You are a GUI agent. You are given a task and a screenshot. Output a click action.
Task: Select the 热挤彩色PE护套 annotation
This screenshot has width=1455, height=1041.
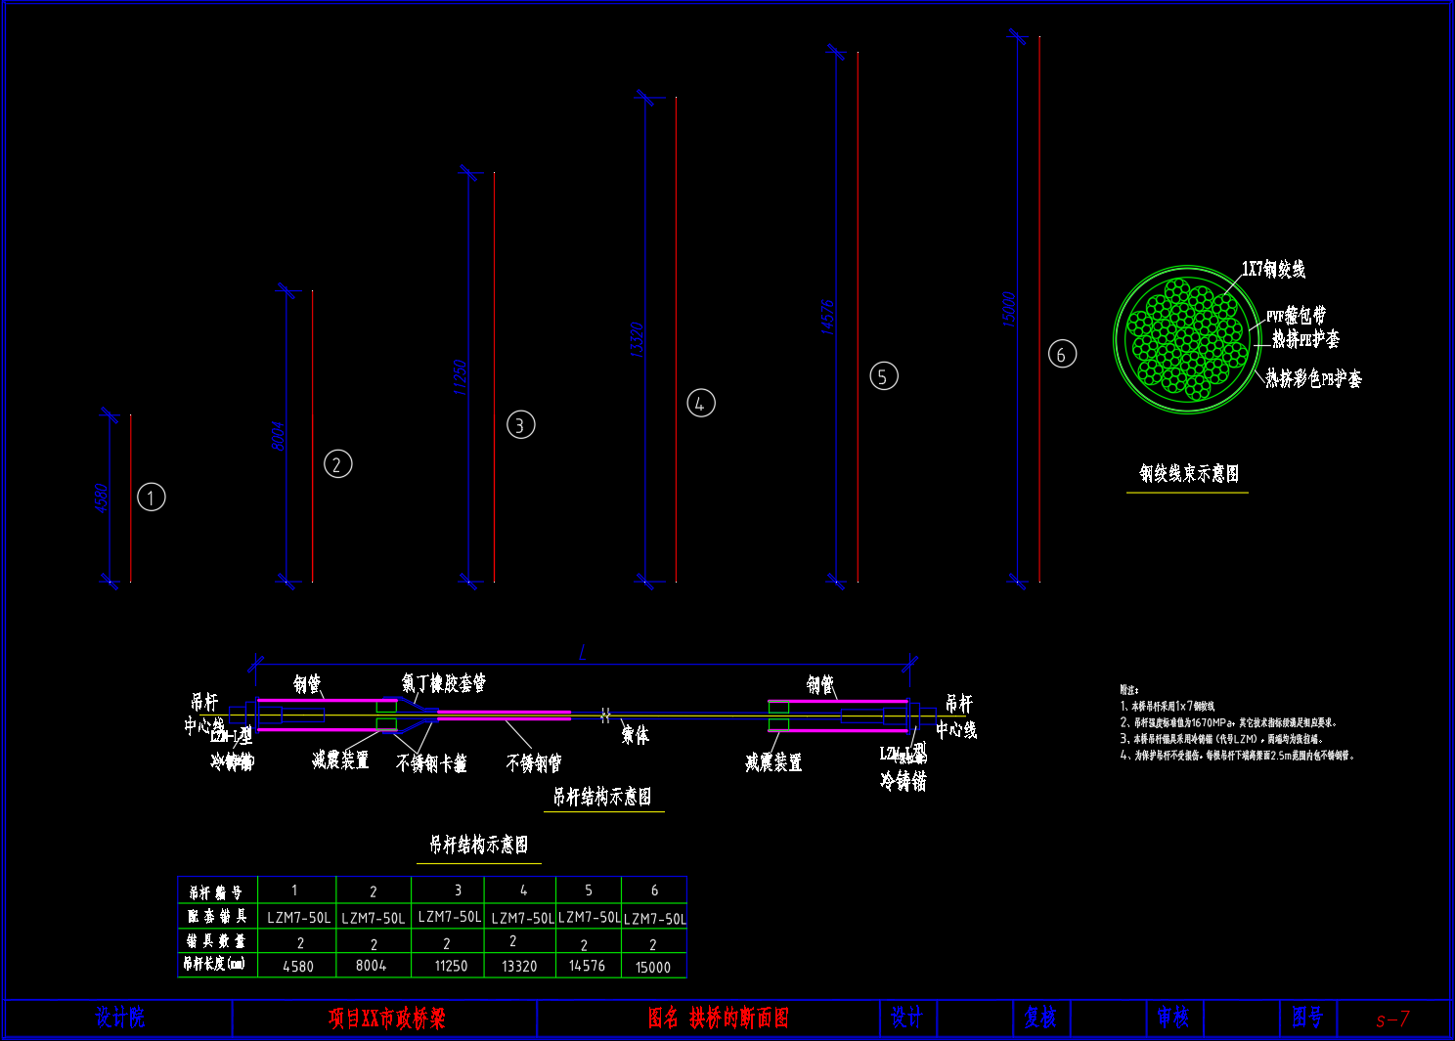tap(1312, 378)
